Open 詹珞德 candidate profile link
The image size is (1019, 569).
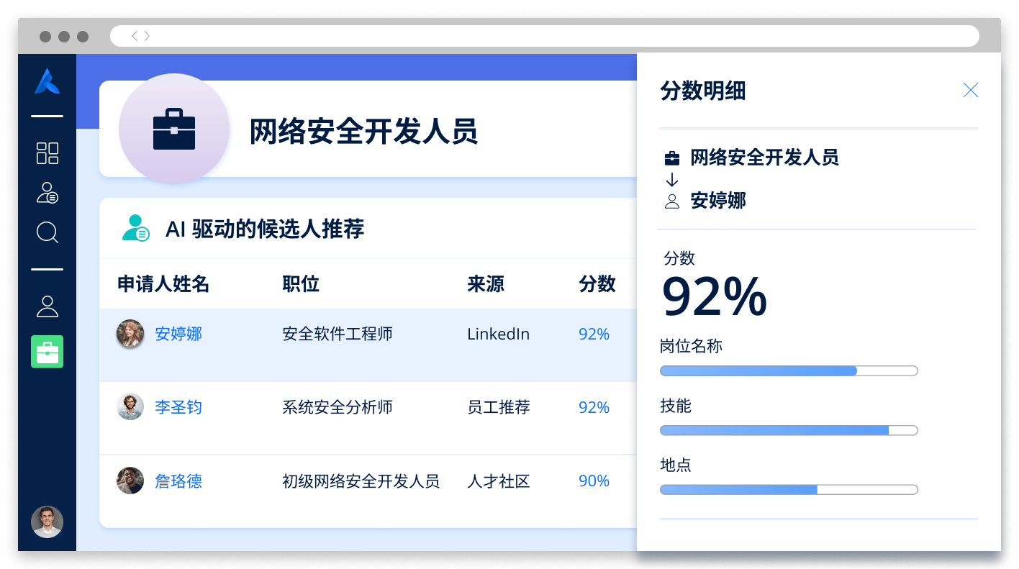(178, 481)
